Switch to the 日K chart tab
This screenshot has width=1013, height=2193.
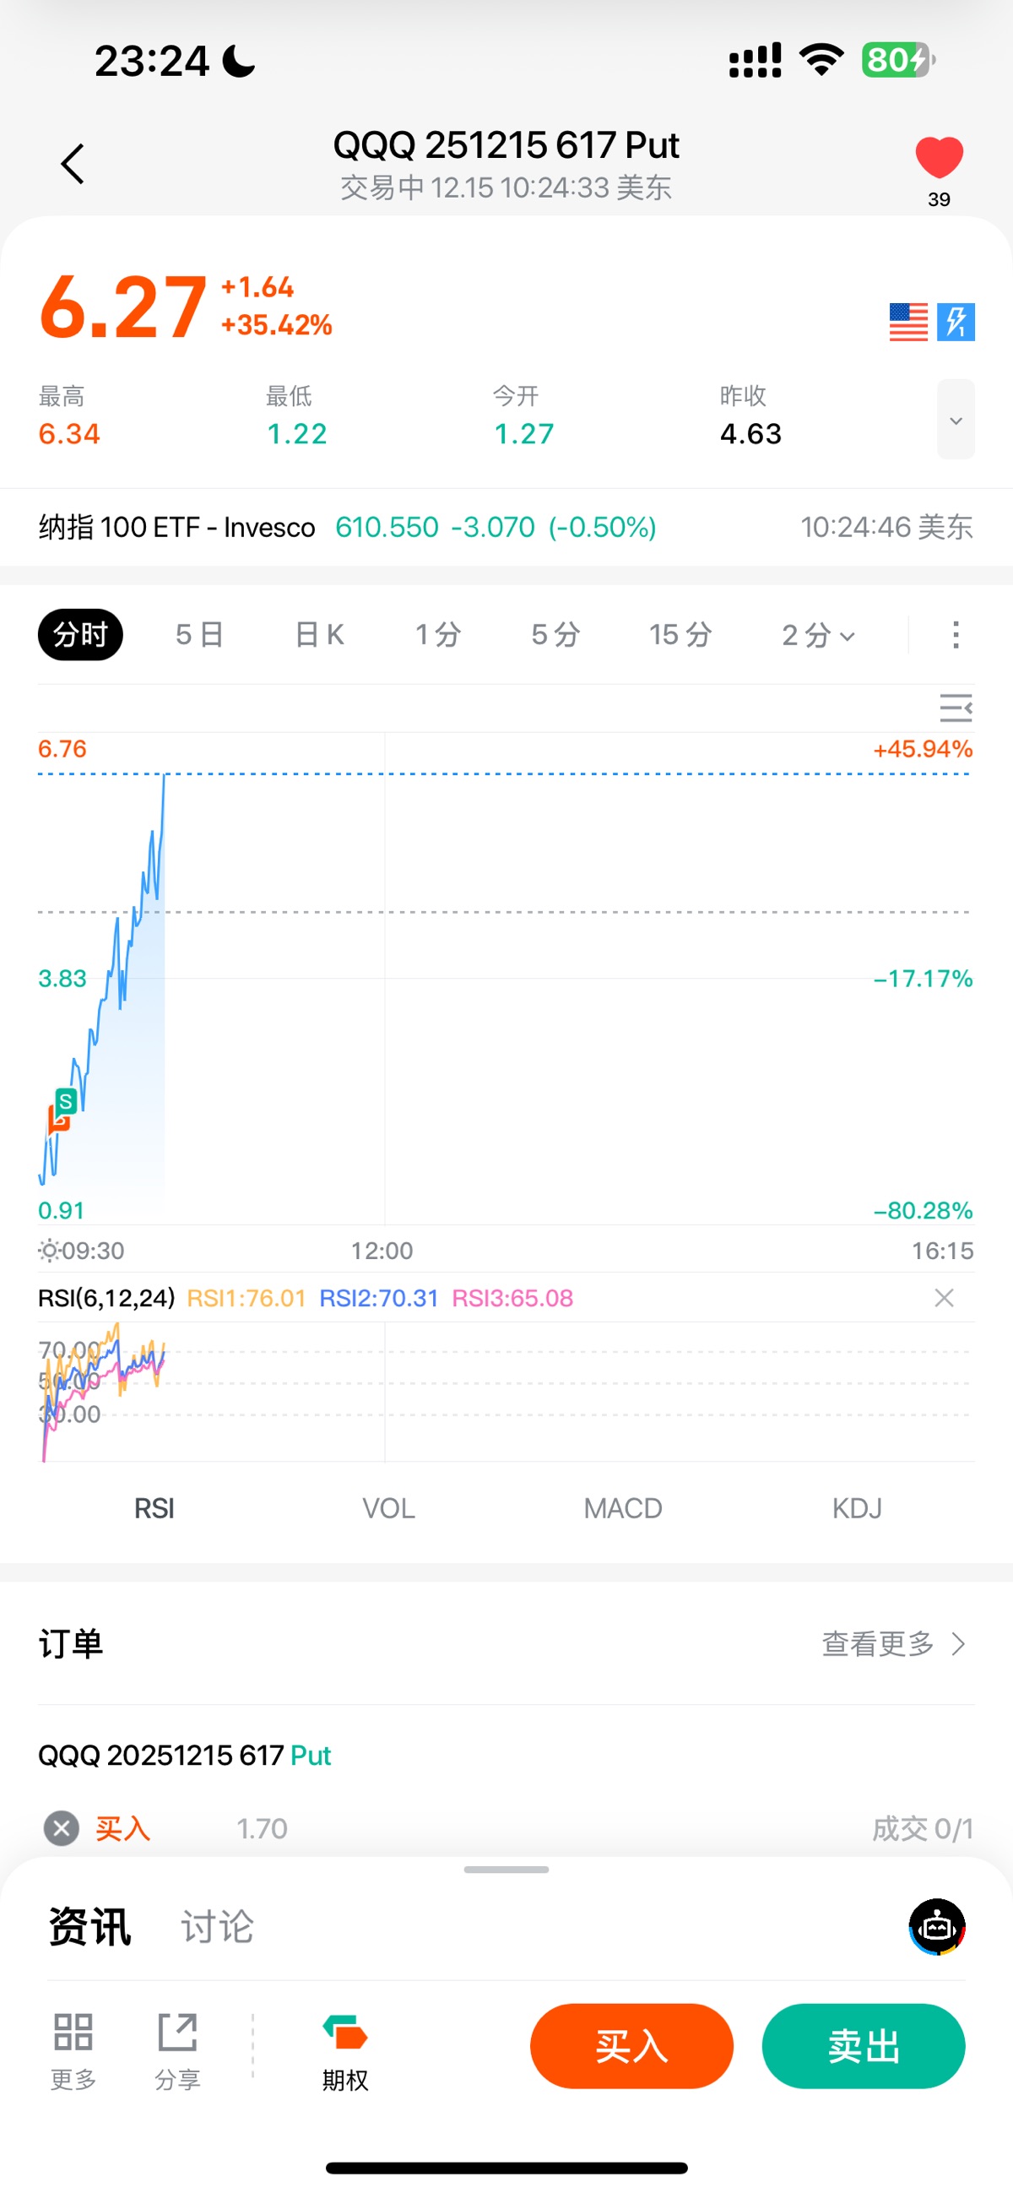tap(319, 635)
